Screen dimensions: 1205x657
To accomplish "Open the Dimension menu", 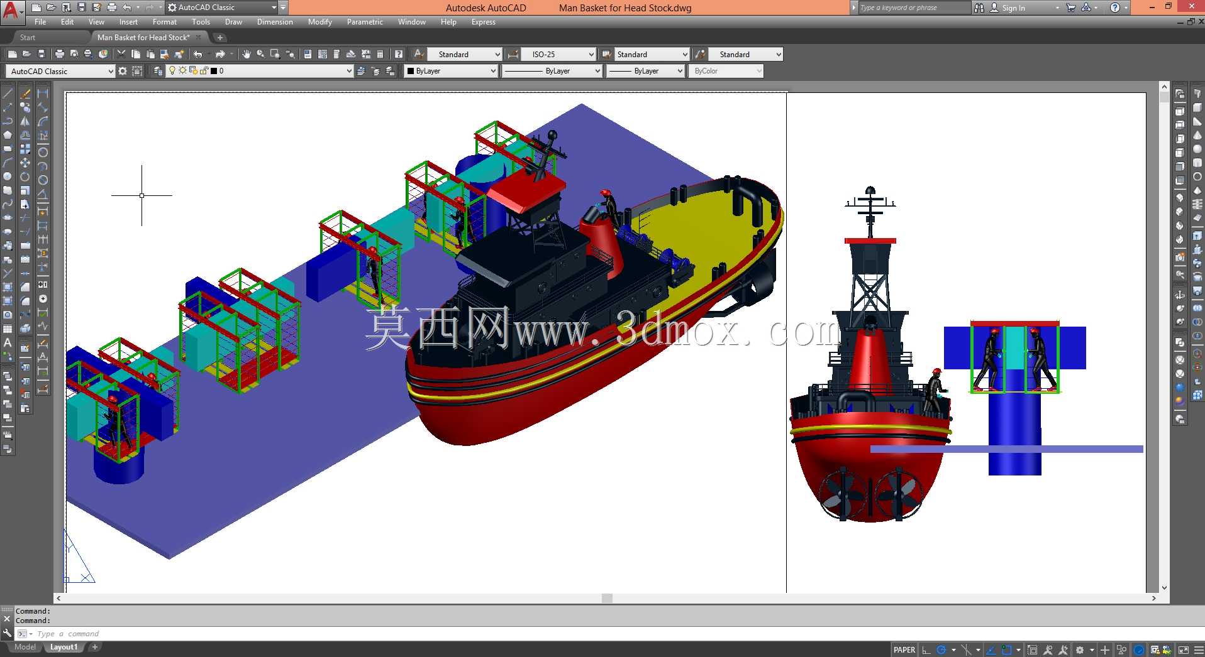I will coord(275,22).
